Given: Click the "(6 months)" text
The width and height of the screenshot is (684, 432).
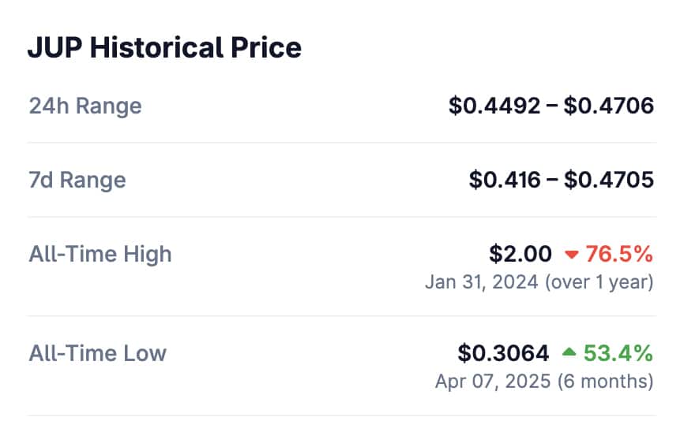Looking at the screenshot, I should tap(605, 382).
